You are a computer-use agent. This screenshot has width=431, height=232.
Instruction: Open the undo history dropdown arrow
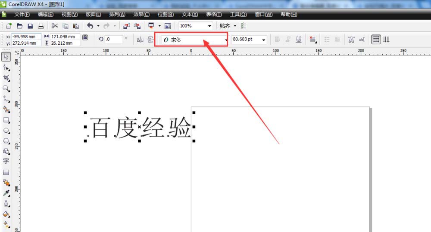point(98,26)
